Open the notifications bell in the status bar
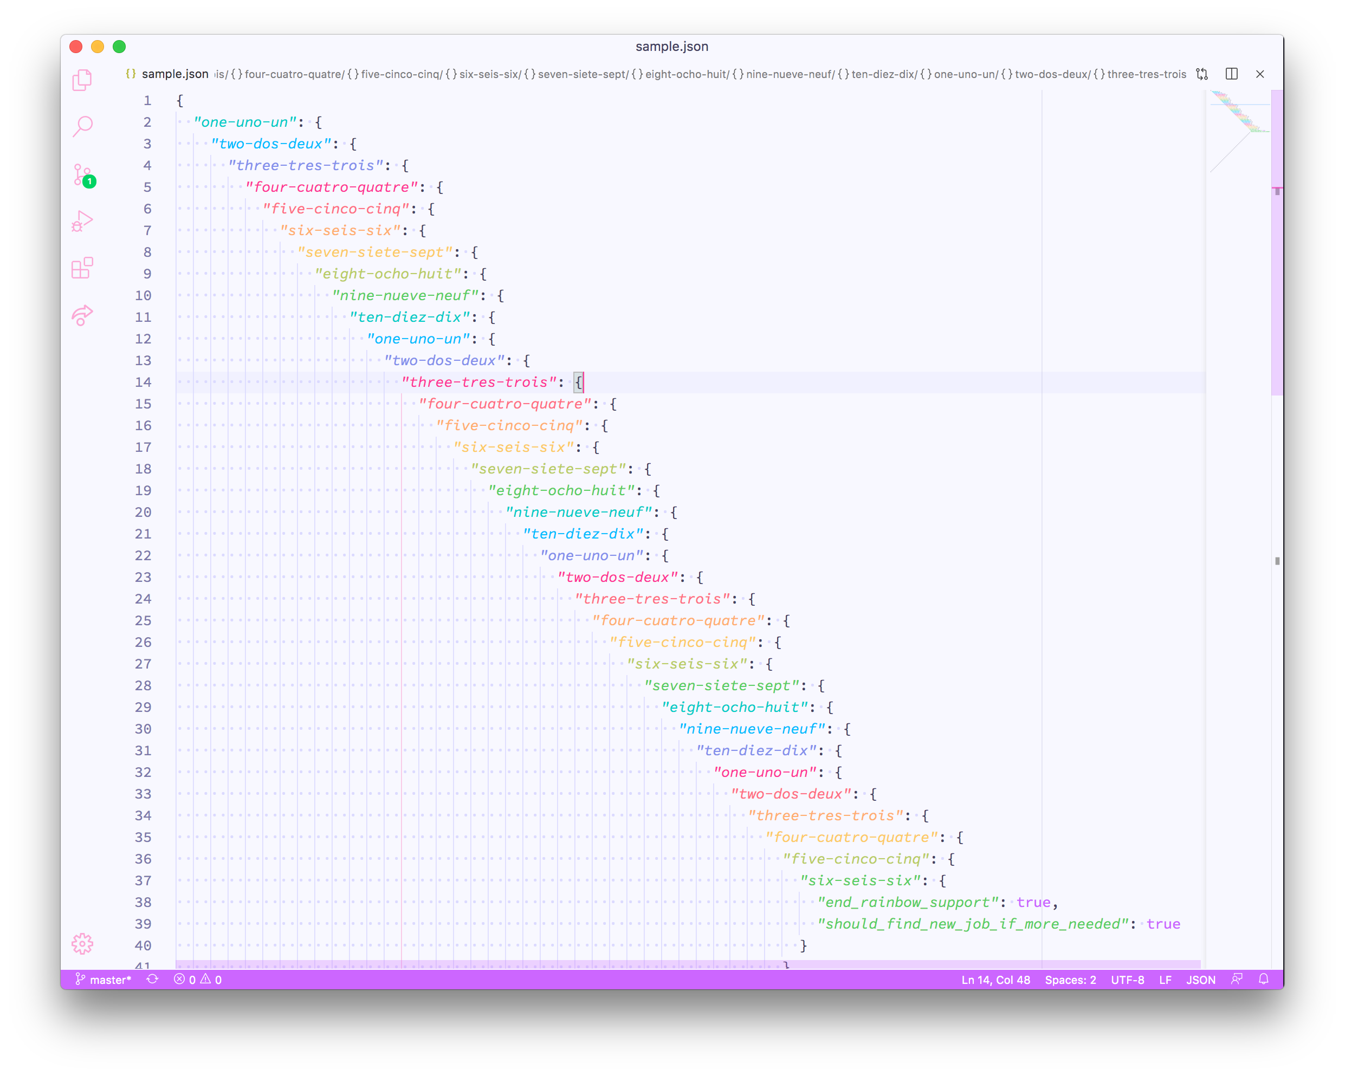Image resolution: width=1345 pixels, height=1076 pixels. [1263, 980]
